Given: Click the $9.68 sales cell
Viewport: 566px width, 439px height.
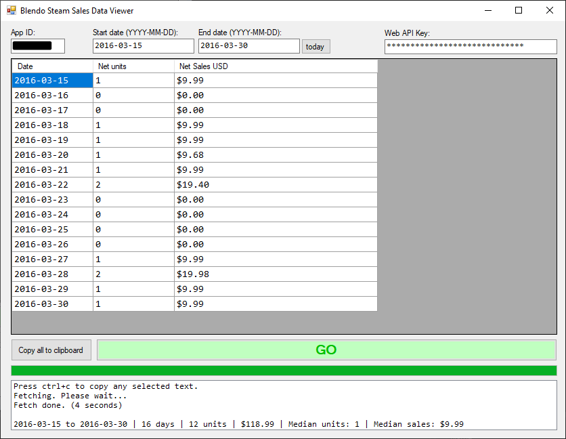Looking at the screenshot, I should click(x=276, y=154).
